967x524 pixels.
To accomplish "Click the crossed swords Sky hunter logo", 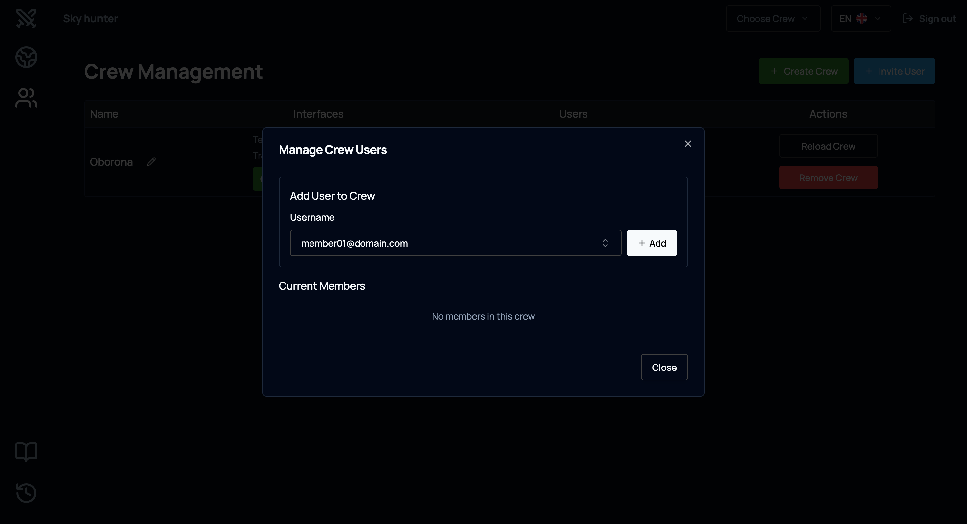I will click(x=26, y=18).
